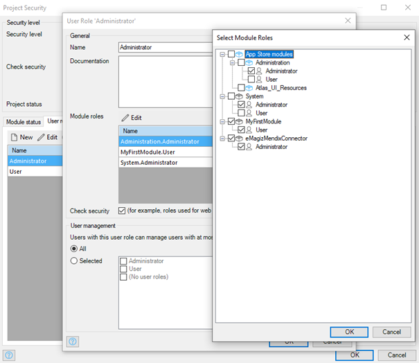Collapse the System tree node
Viewport: 419px width, 363px height.
click(222, 96)
